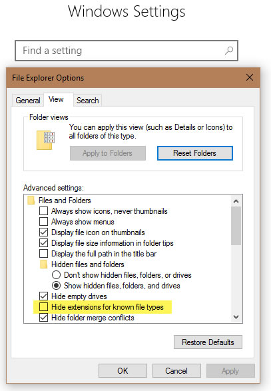Click the Reset Folders button
Screen dimensions: 271x391
point(195,153)
